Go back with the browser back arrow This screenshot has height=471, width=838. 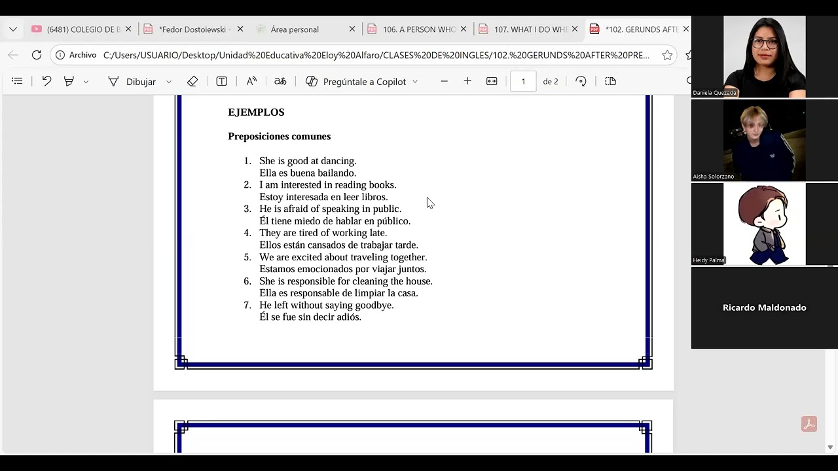point(13,55)
